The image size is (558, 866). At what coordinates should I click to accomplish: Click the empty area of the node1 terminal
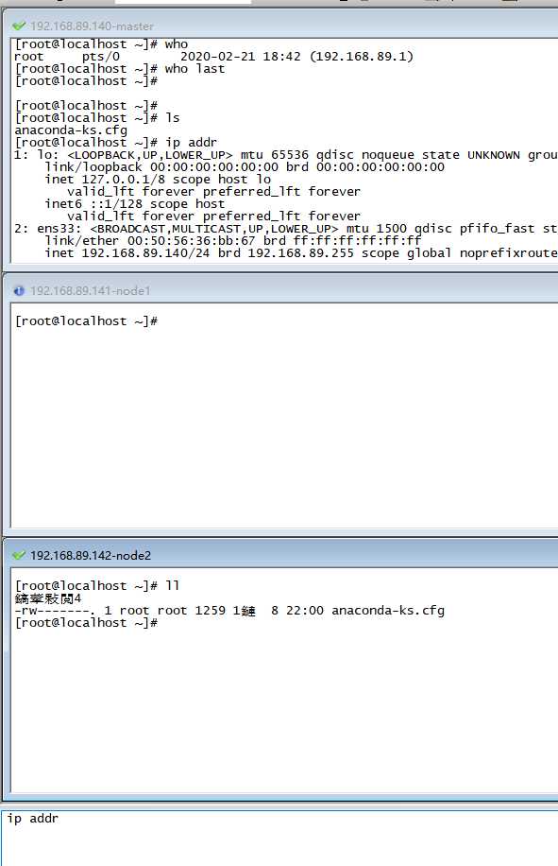(x=284, y=425)
